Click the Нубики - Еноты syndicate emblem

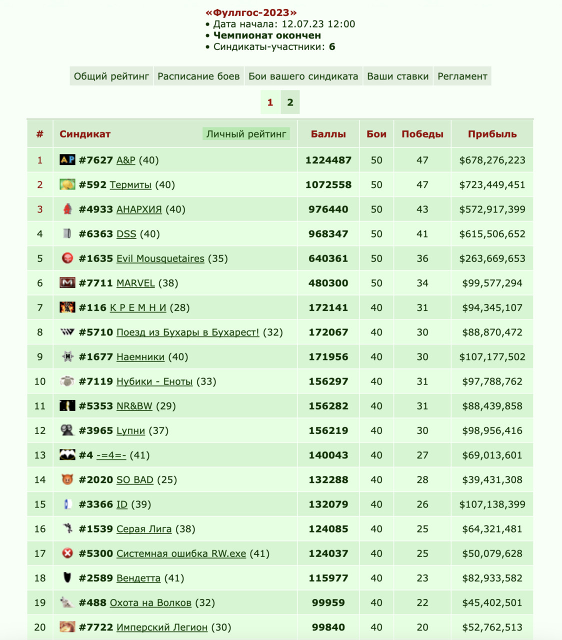tap(67, 381)
